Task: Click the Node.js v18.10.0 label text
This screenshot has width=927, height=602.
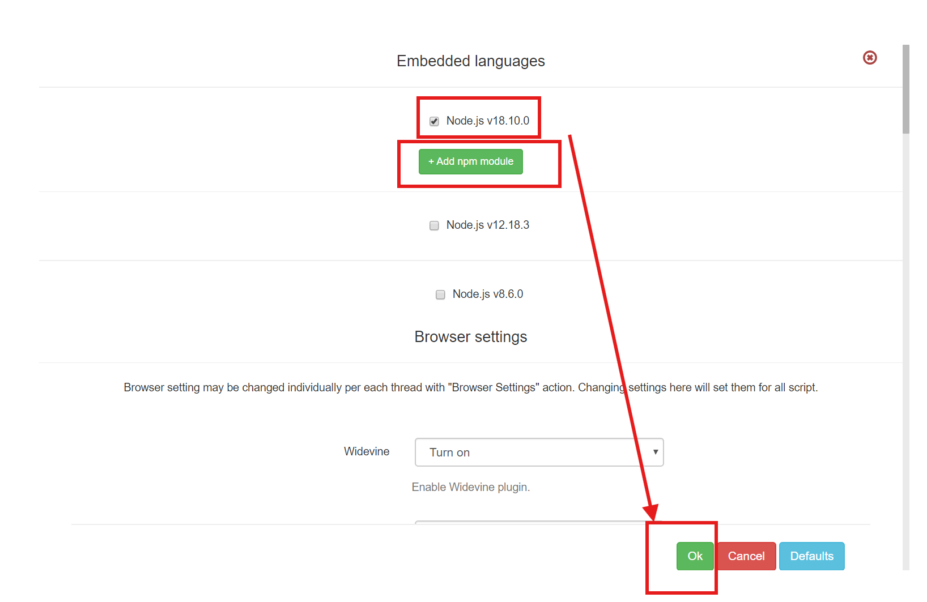Action: point(487,121)
